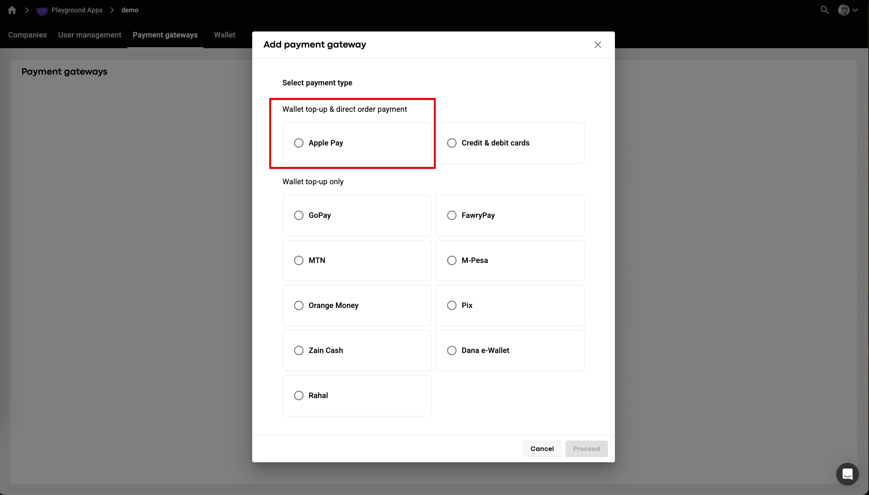Choose the GoPay radio button
The width and height of the screenshot is (869, 495).
(x=299, y=216)
